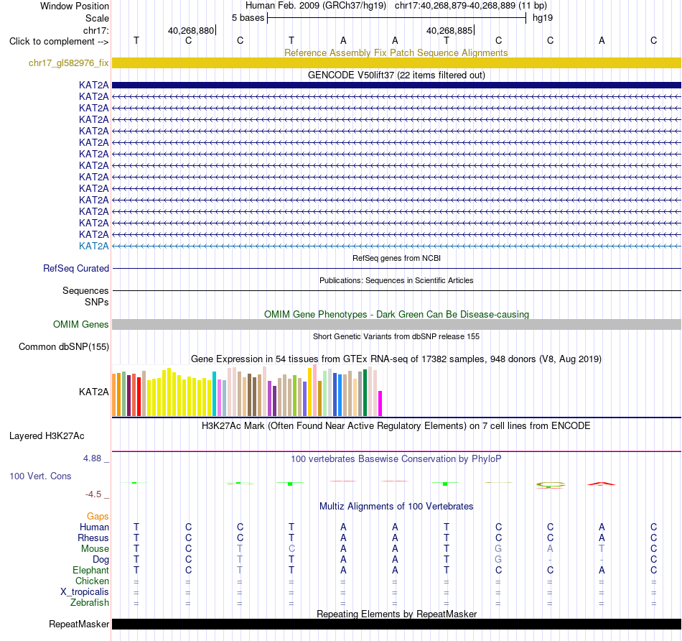Click the KAT2A GTEx expression label
The width and height of the screenshot is (682, 641).
tap(93, 392)
